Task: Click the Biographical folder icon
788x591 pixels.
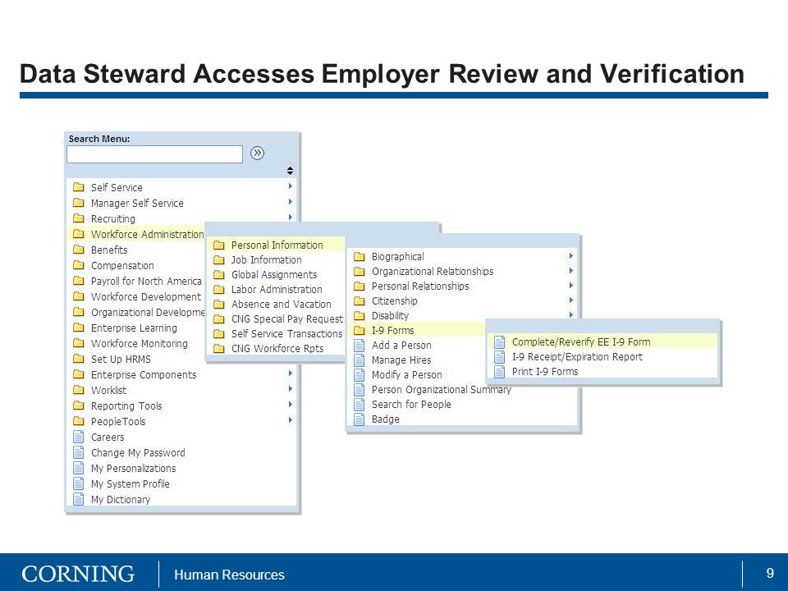Action: pyautogui.click(x=359, y=256)
